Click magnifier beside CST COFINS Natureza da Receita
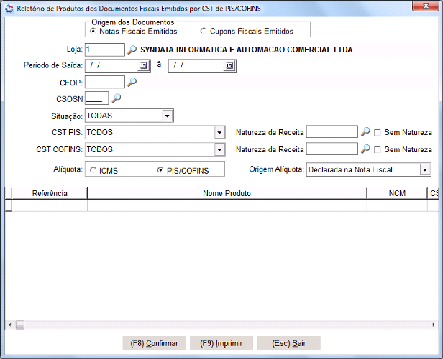 (x=365, y=149)
